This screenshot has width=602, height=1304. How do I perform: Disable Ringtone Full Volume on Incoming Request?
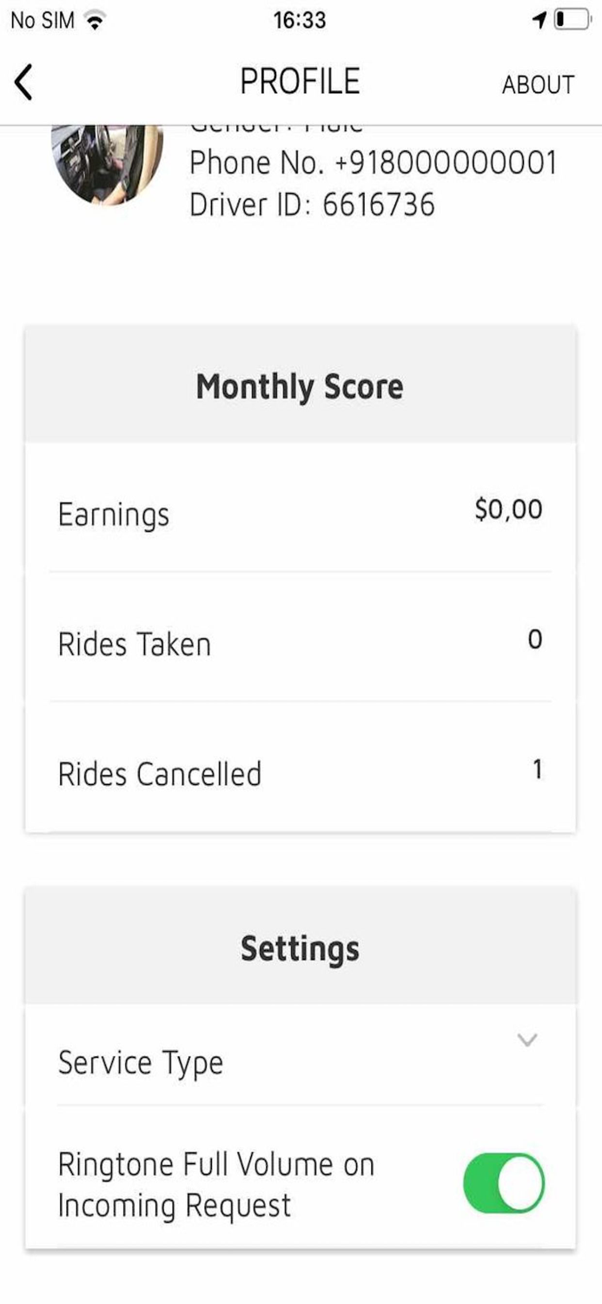click(x=502, y=1183)
